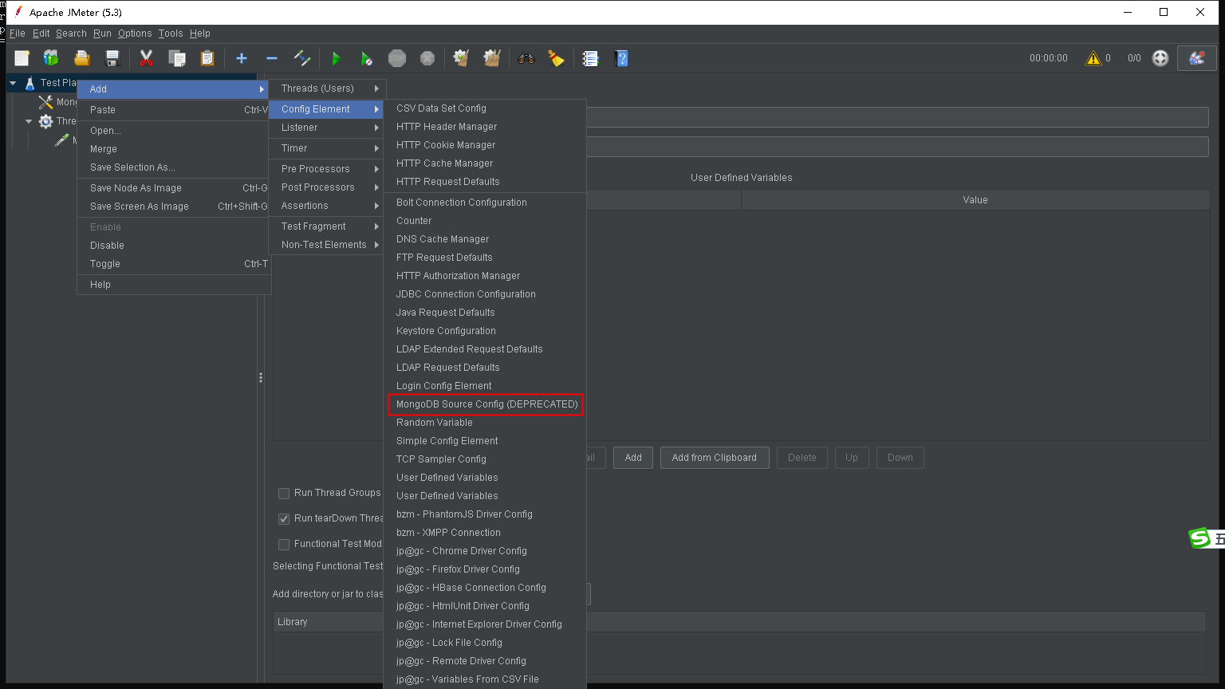Click the Add variable button
The image size is (1225, 689).
(633, 458)
